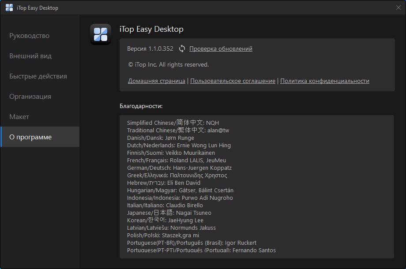This screenshot has width=406, height=269.
Task: Close the iTop Easy Desktop window
Action: [x=398, y=7]
